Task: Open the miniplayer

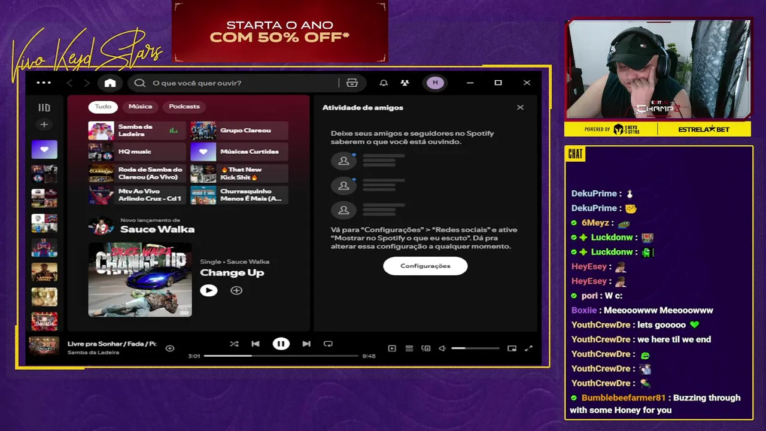Action: pyautogui.click(x=512, y=348)
